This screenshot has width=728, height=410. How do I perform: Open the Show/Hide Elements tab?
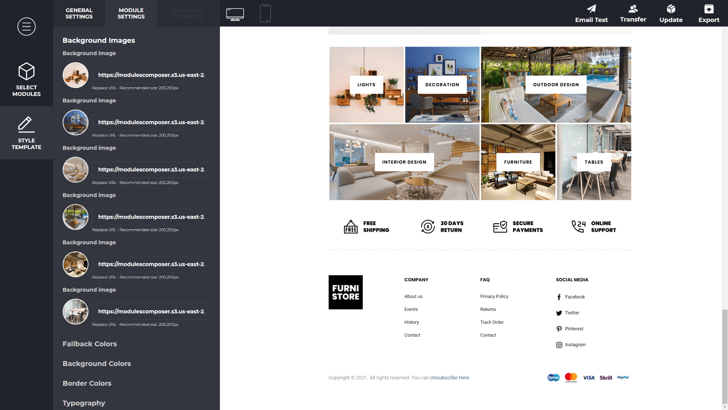pyautogui.click(x=188, y=13)
